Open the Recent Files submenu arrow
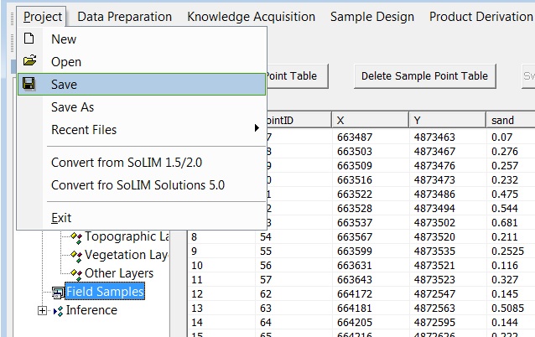This screenshot has height=337, width=535. 257,128
